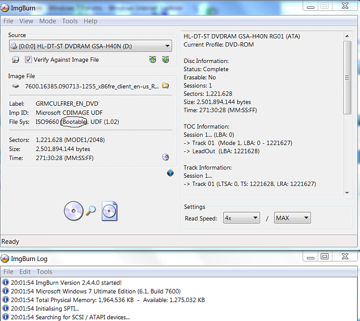This screenshot has width=360, height=321.
Task: Click the image file document icon button
Action: click(x=109, y=211)
